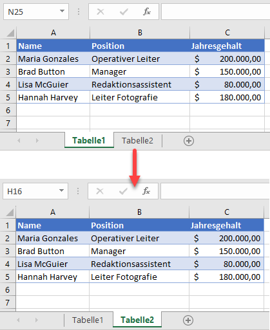
Task: Select 150.000,00 salary cell in upper sheet
Action: point(227,71)
